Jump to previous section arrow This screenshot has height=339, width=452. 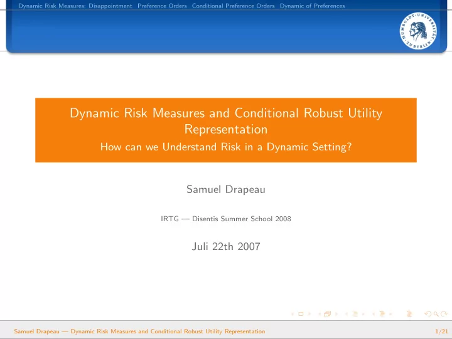[374, 314]
